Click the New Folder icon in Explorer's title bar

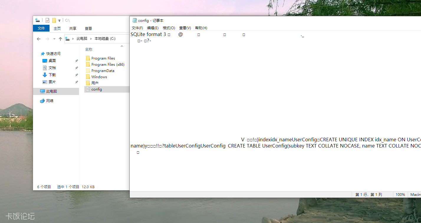pos(54,20)
